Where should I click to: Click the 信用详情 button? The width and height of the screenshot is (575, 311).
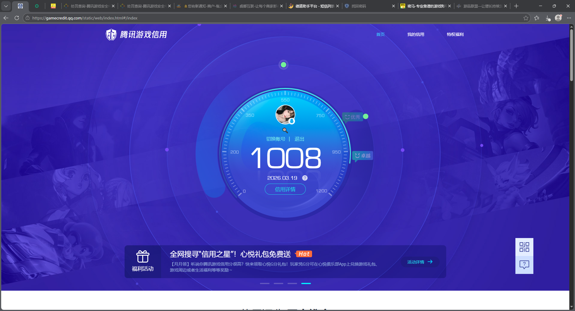click(285, 189)
